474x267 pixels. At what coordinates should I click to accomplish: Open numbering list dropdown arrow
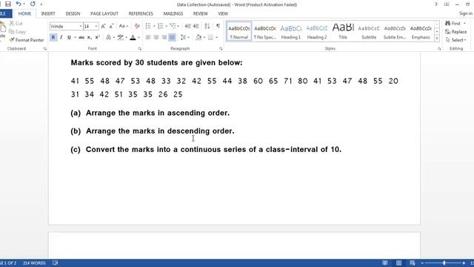tap(166, 27)
